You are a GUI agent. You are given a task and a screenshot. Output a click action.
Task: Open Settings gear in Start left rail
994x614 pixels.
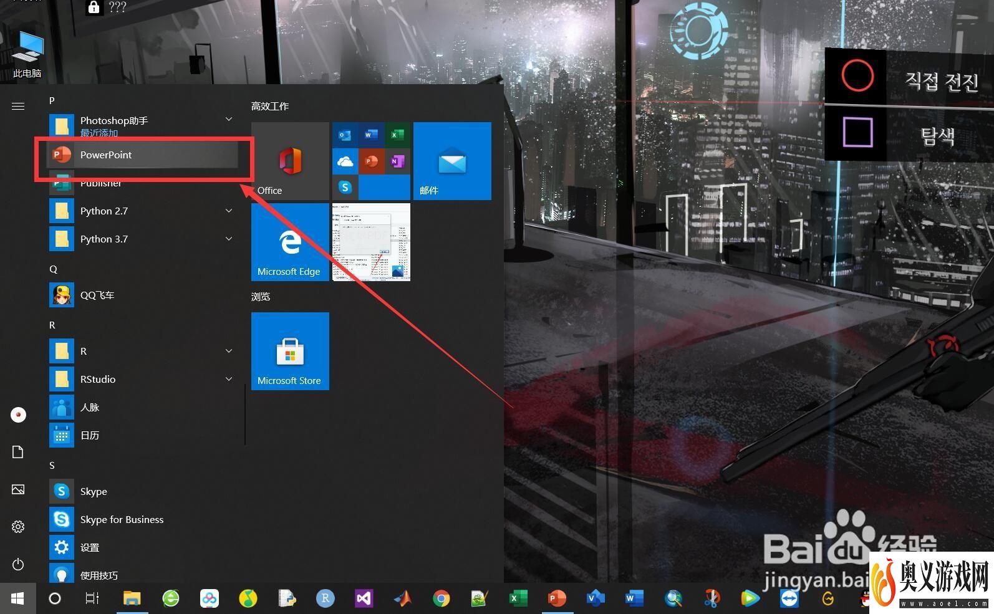[18, 527]
